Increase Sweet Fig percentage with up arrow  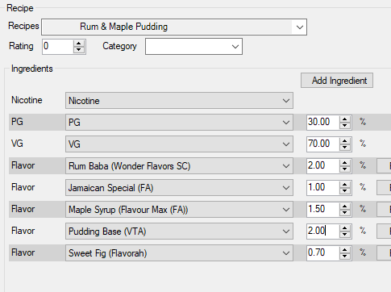(345, 250)
